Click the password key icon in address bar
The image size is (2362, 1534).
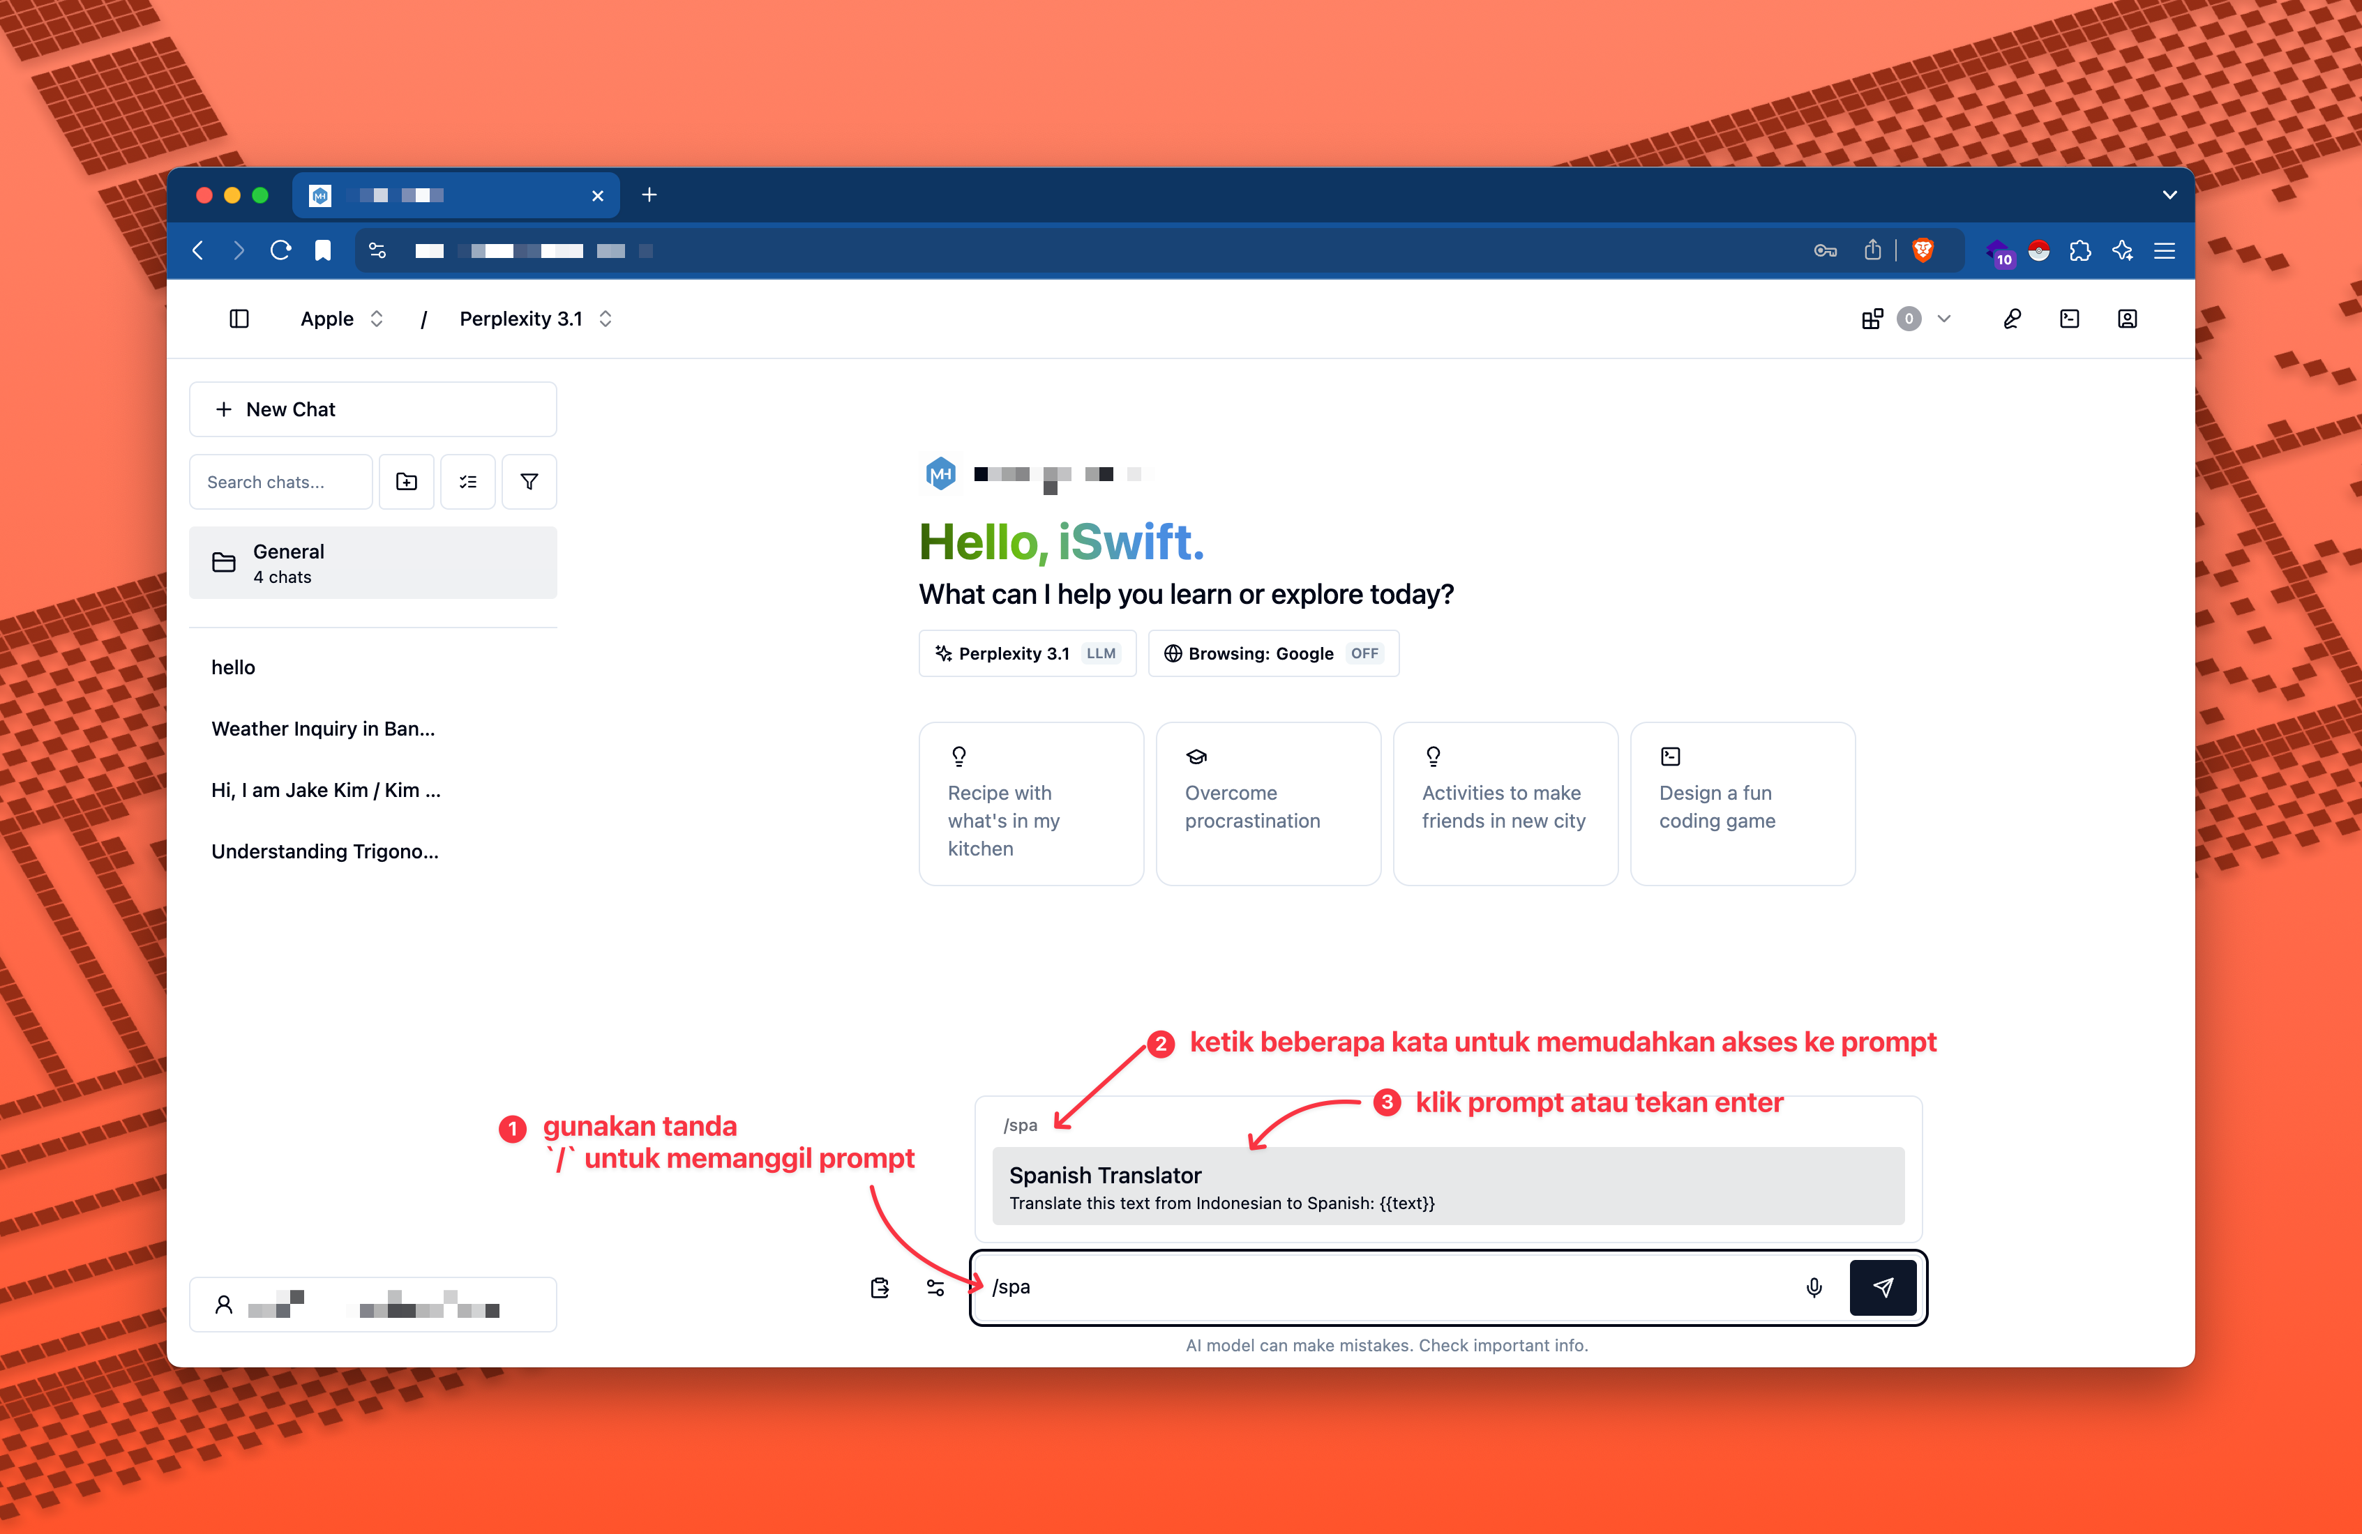coord(1825,250)
